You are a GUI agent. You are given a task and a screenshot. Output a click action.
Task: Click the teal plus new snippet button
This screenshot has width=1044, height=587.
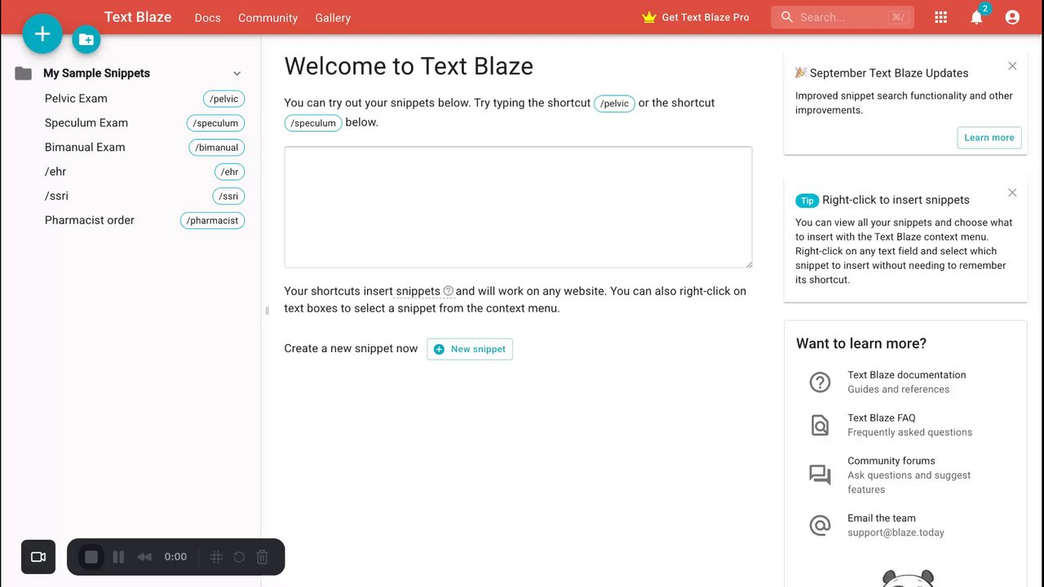[x=42, y=34]
